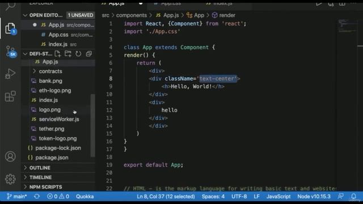Open tether.png file
Viewport: 363px width, 204px height.
(52, 129)
